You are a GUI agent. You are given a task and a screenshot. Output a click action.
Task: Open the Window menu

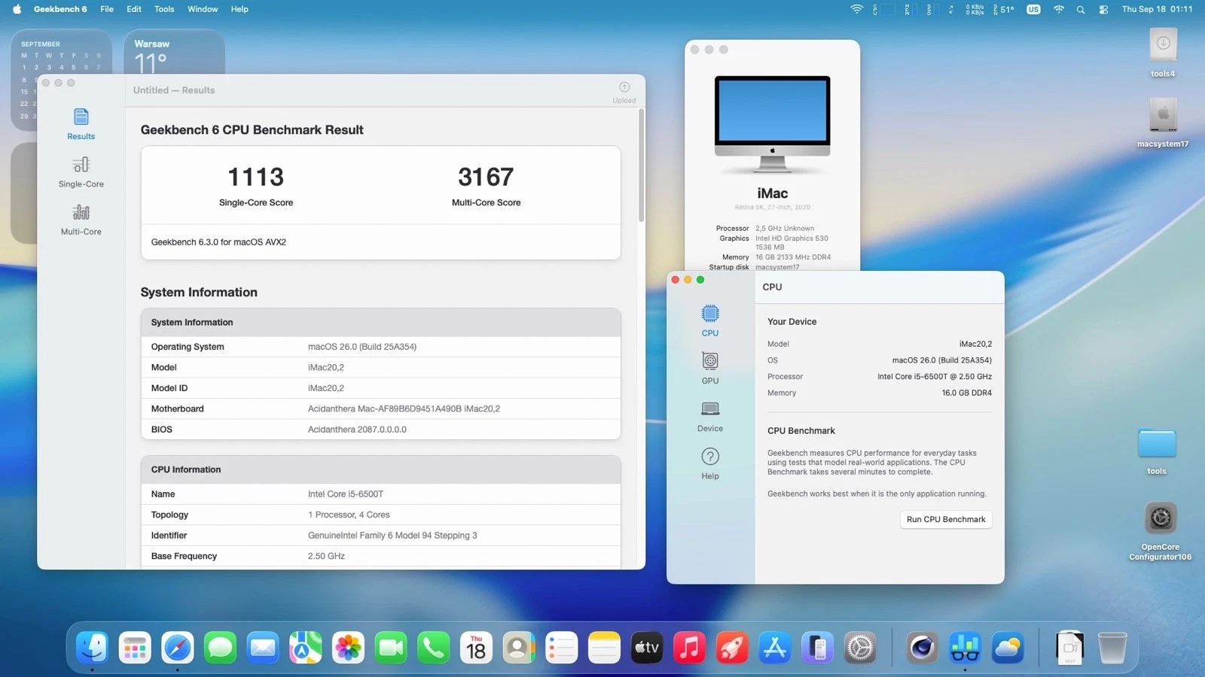203,9
